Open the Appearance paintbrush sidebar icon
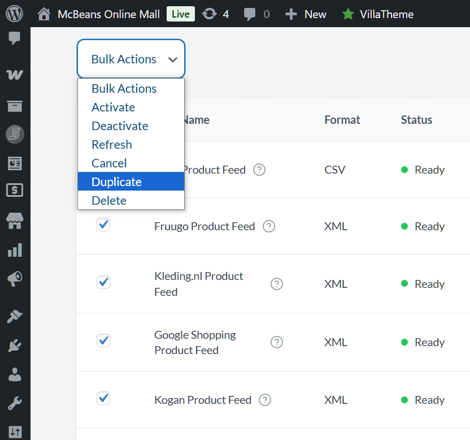 pos(15,316)
